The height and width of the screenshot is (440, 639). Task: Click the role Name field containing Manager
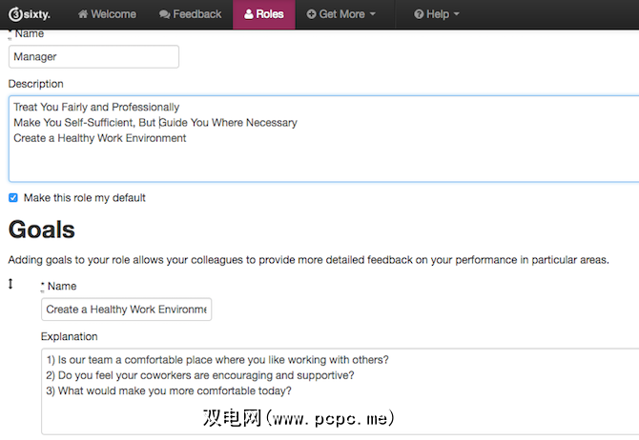[x=93, y=56]
